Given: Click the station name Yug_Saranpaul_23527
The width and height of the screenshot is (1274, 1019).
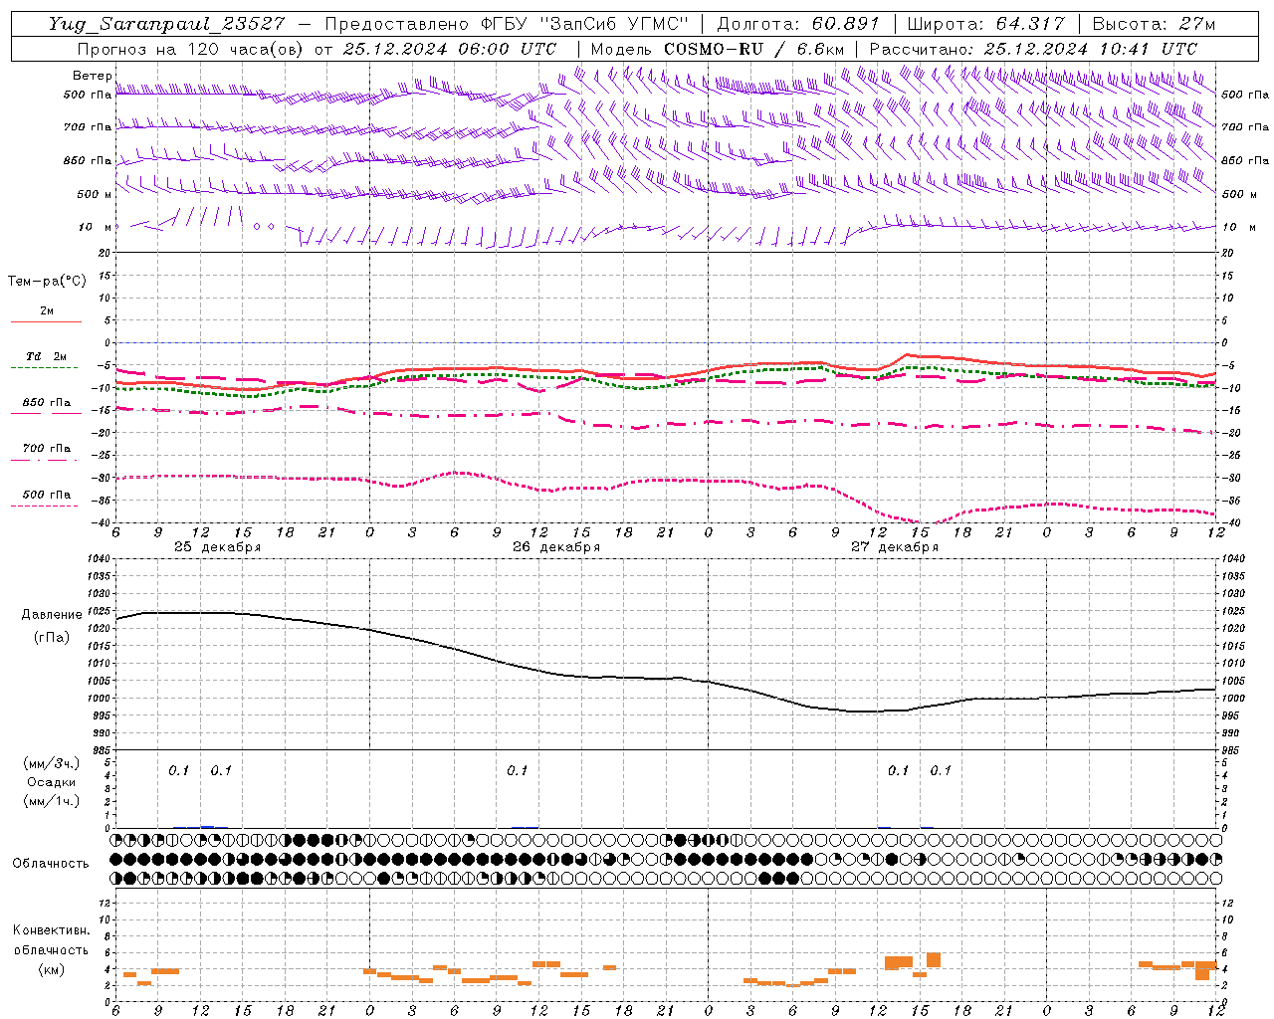Looking at the screenshot, I should point(166,24).
